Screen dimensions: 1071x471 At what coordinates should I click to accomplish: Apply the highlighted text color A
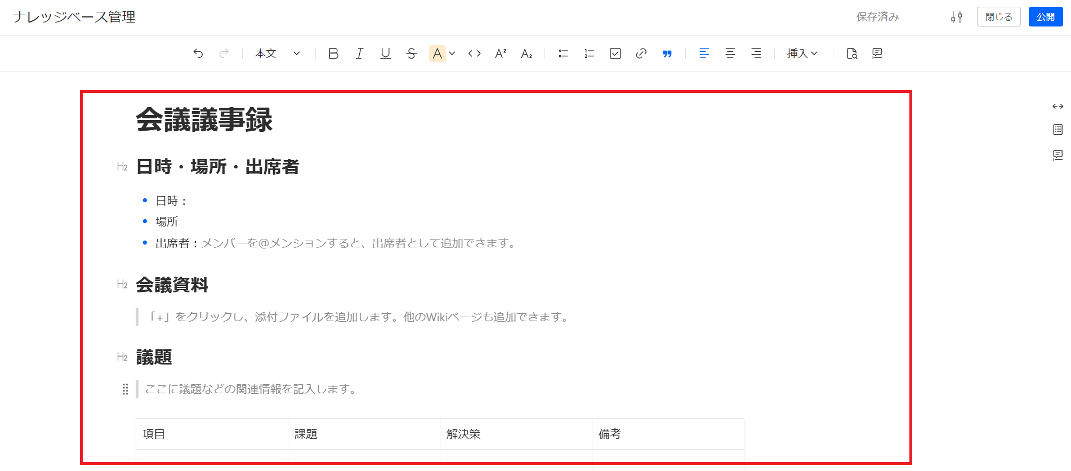click(438, 54)
